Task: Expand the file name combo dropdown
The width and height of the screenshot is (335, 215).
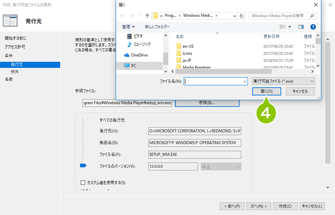Action: 245,81
